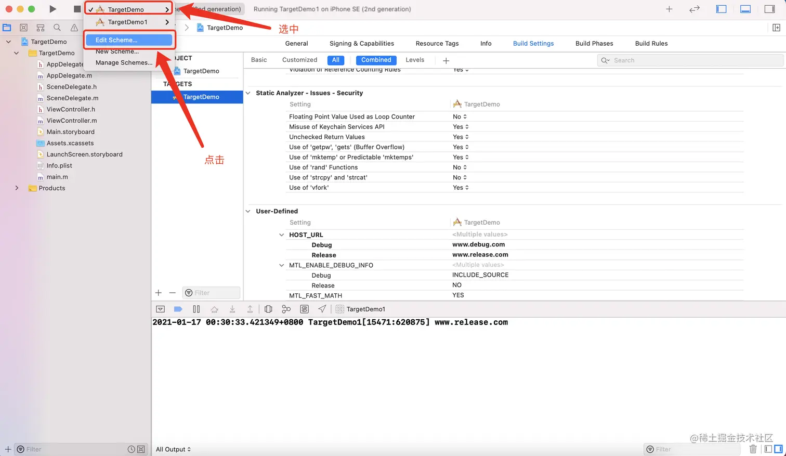Viewport: 786px width, 456px height.
Task: Open the Symbol navigator icon
Action: (41, 28)
